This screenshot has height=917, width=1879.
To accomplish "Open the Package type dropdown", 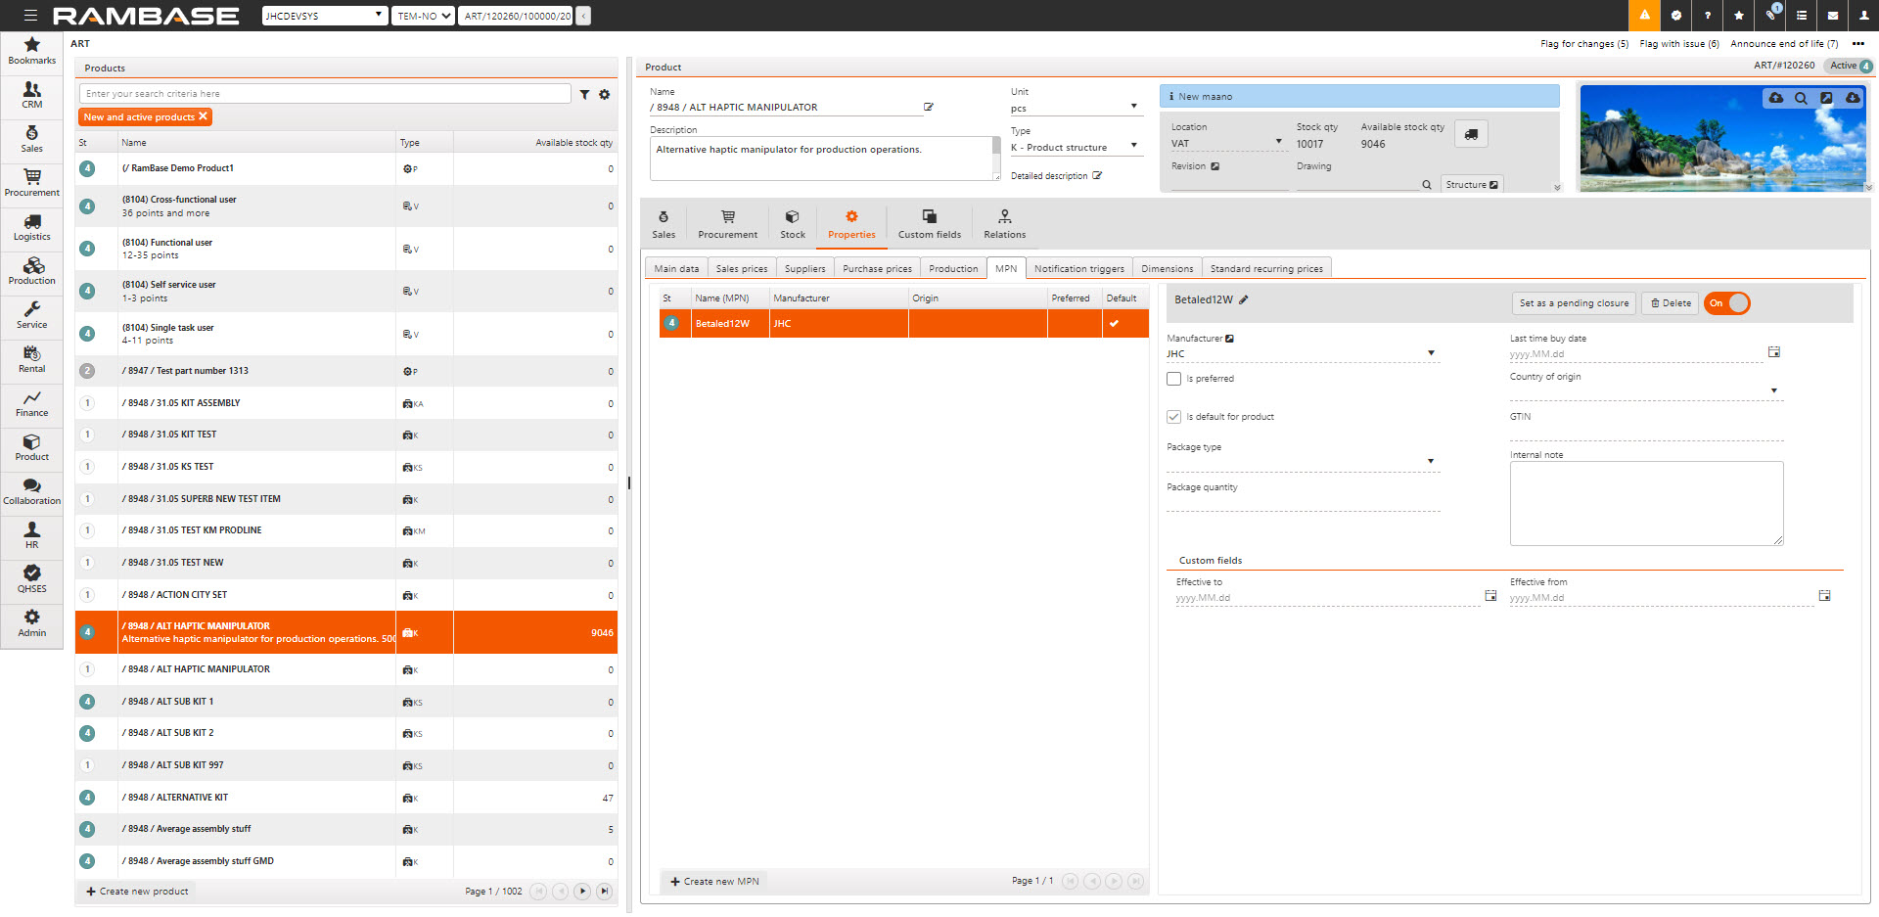I will [x=1431, y=461].
